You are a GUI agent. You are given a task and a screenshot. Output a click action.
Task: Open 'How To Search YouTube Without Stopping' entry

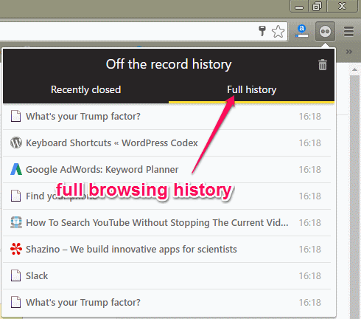pyautogui.click(x=167, y=223)
